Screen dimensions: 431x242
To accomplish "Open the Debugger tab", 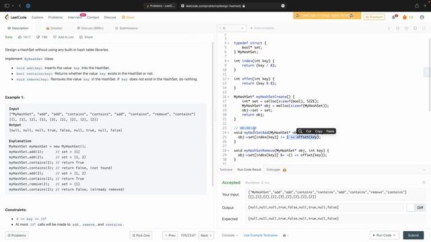I will (273, 170).
